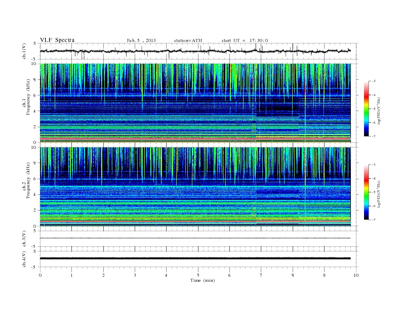Click the color scale bar beside ch.1 spectrogram
The image size is (401, 309).
(x=366, y=109)
